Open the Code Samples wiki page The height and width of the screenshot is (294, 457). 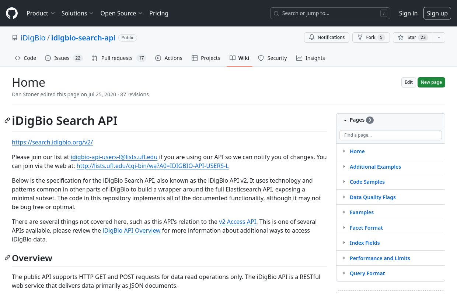(x=367, y=182)
